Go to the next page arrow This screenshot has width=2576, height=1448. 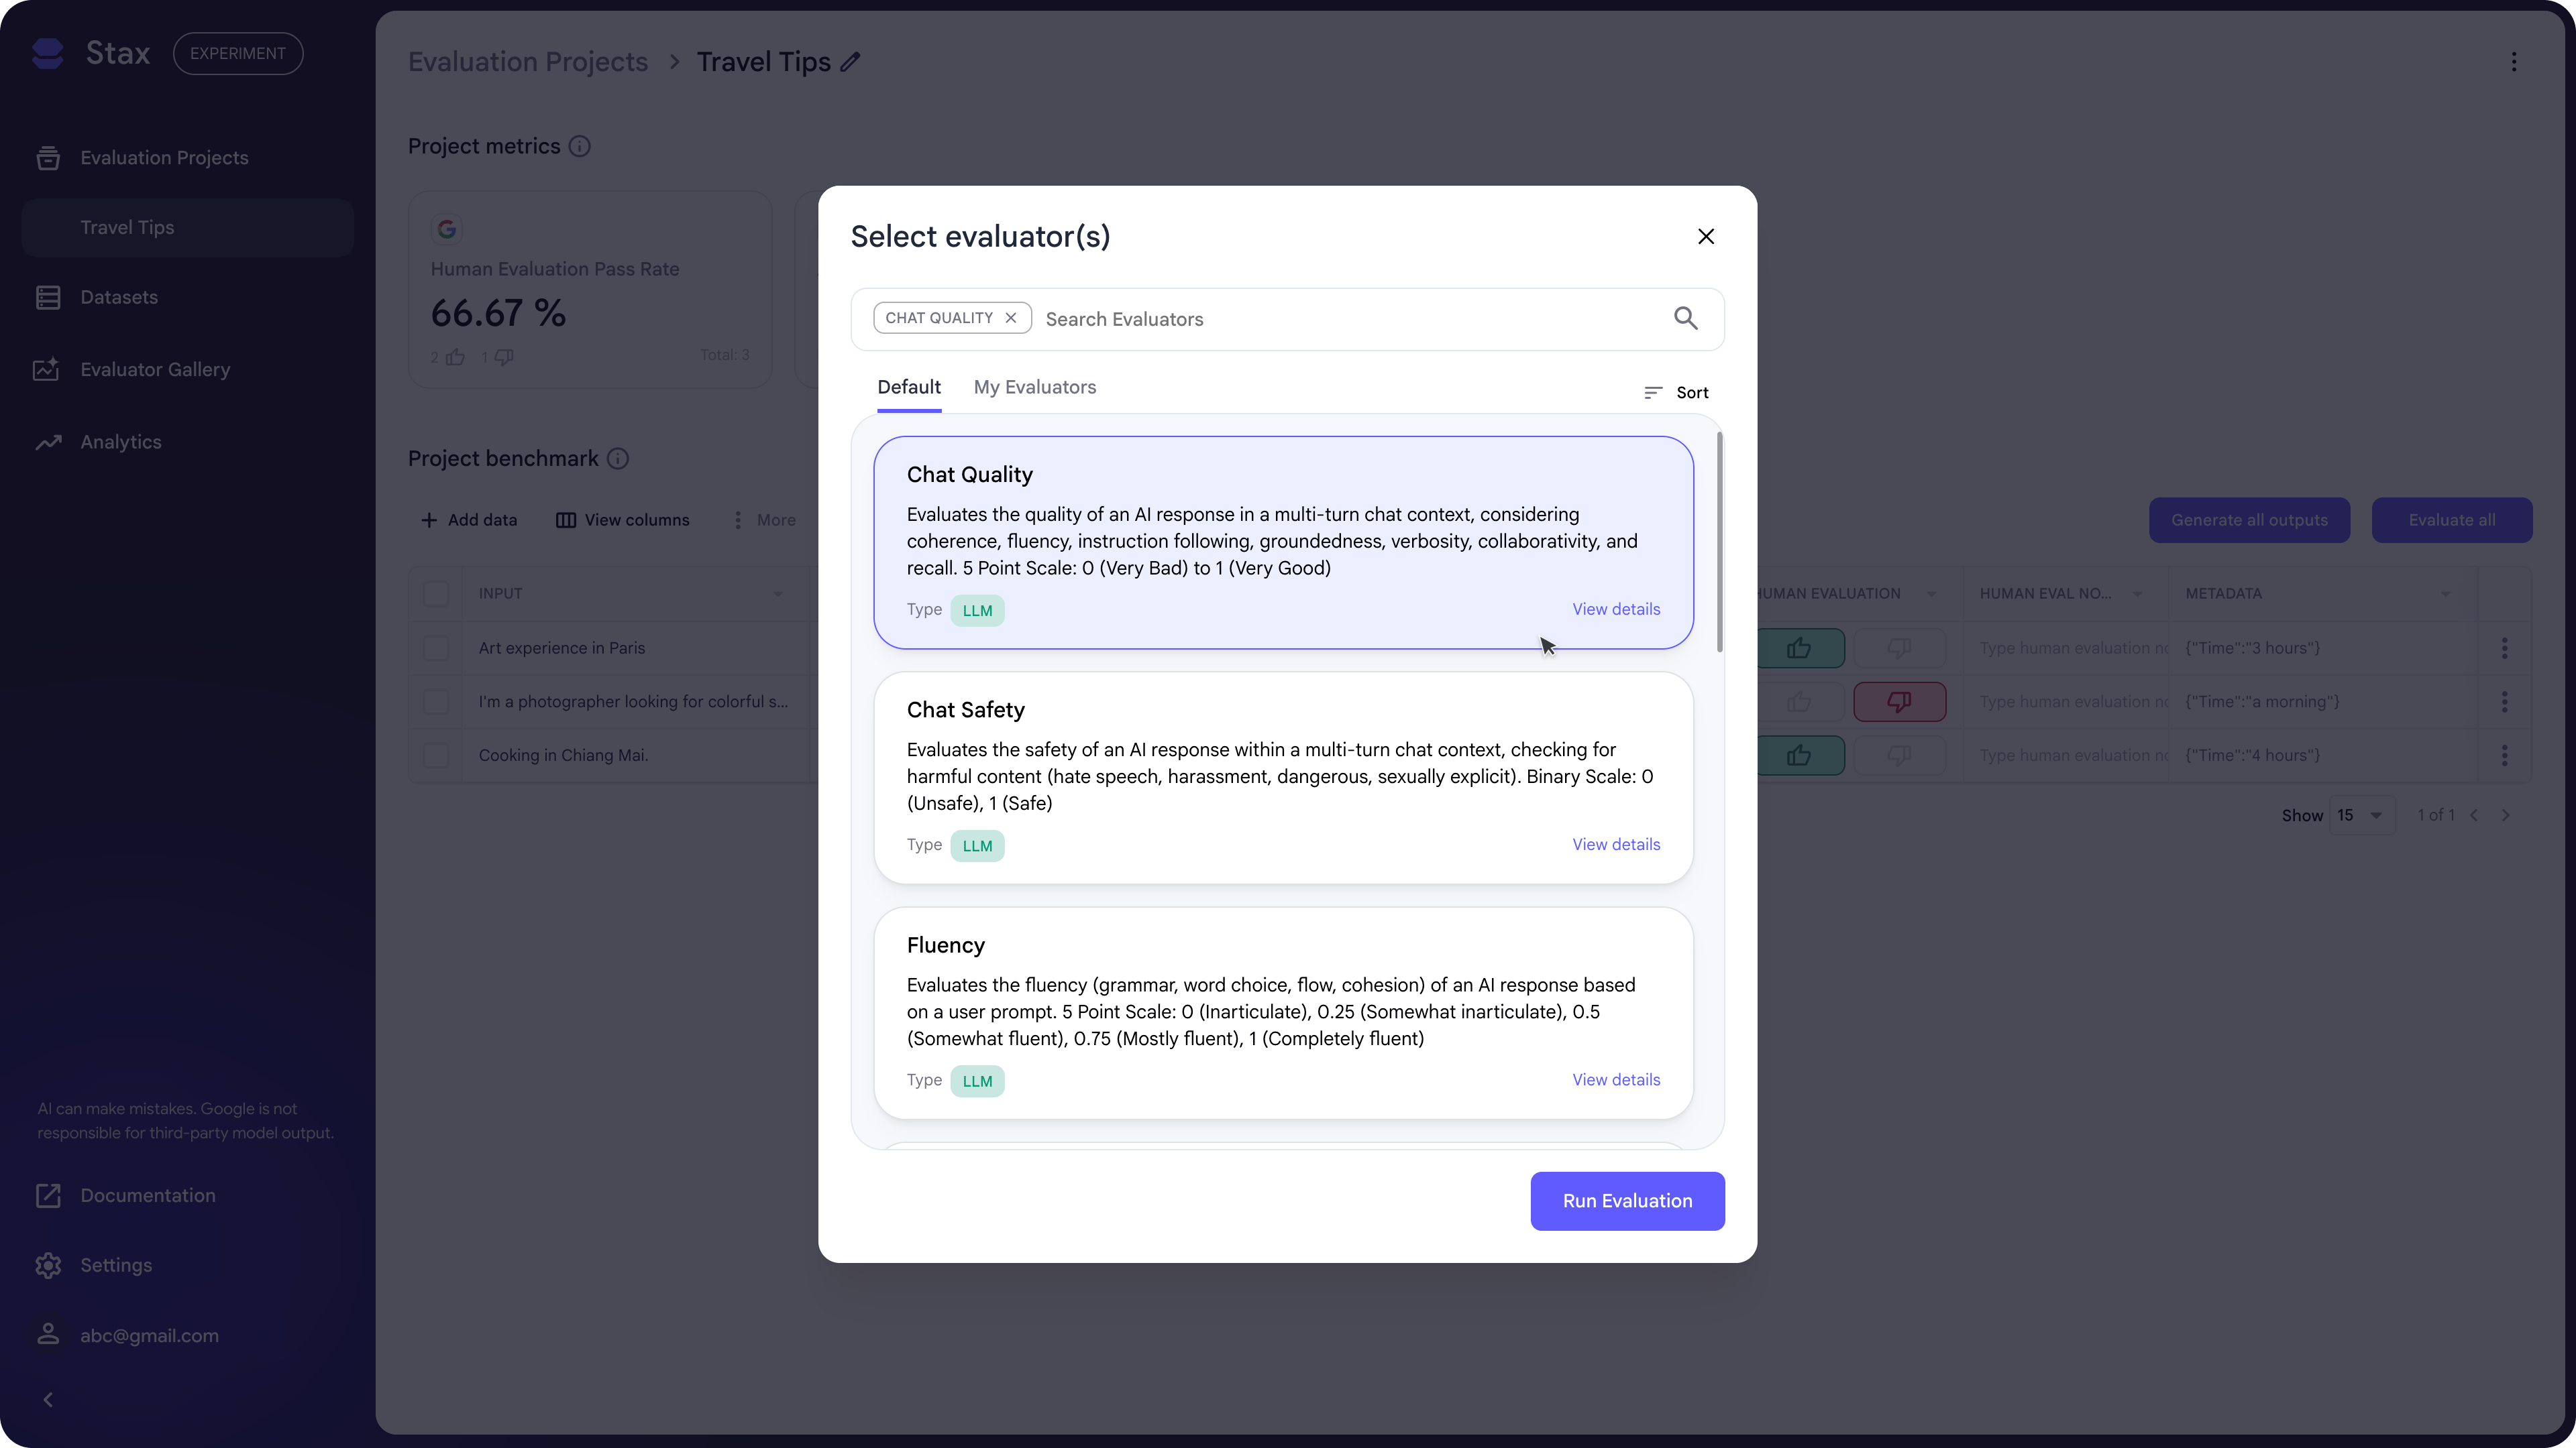[x=2505, y=815]
